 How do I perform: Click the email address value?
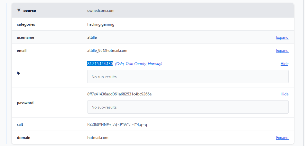107,51
